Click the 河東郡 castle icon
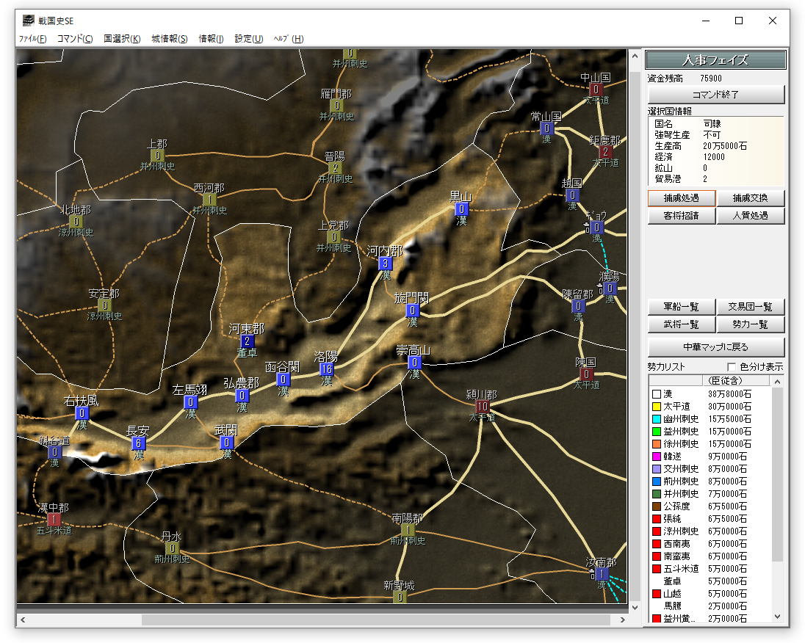Image resolution: width=805 pixels, height=643 pixels. point(247,341)
